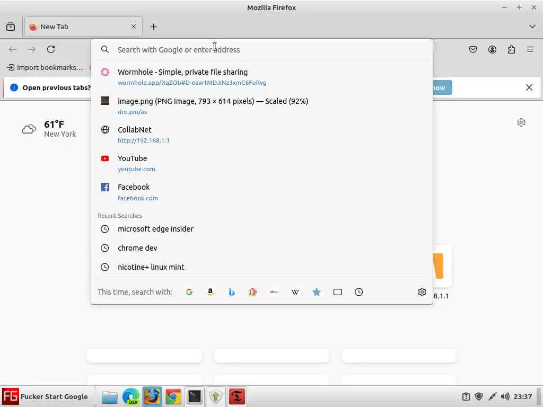Click the Pocket save icon
Image resolution: width=543 pixels, height=407 pixels.
pos(473,49)
